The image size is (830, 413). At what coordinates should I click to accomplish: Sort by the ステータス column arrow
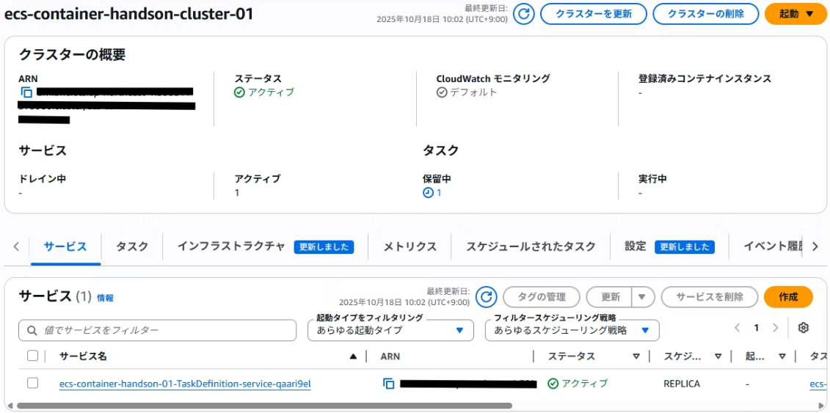(x=636, y=357)
